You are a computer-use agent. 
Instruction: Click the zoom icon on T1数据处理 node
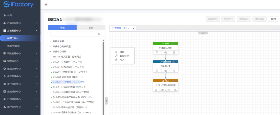point(157,71)
